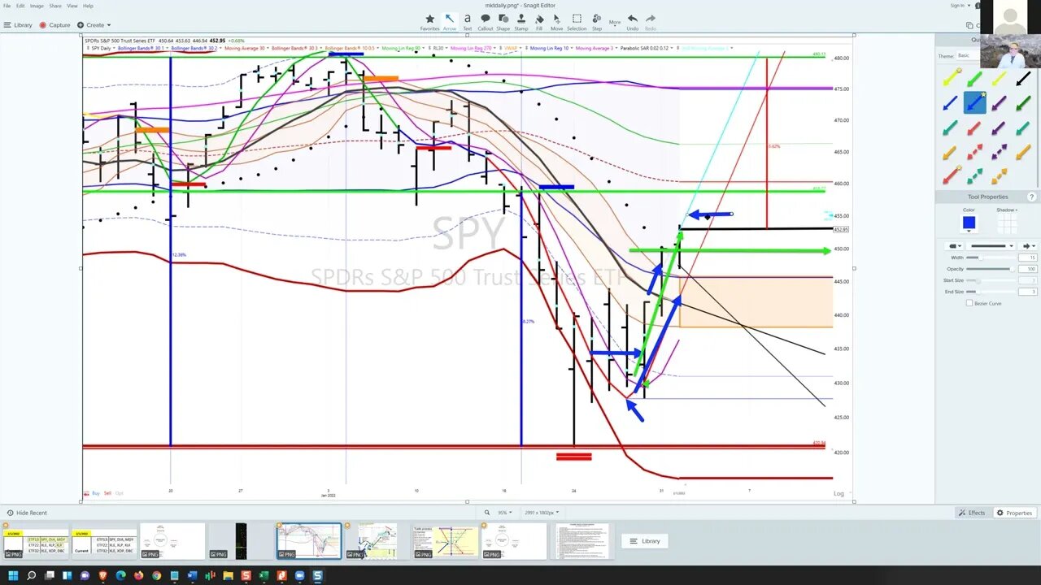Pick the teal dashed double-headed arrow style
This screenshot has height=585, width=1041.
click(x=974, y=175)
